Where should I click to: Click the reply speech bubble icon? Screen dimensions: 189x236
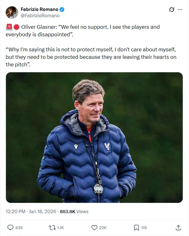(10, 228)
